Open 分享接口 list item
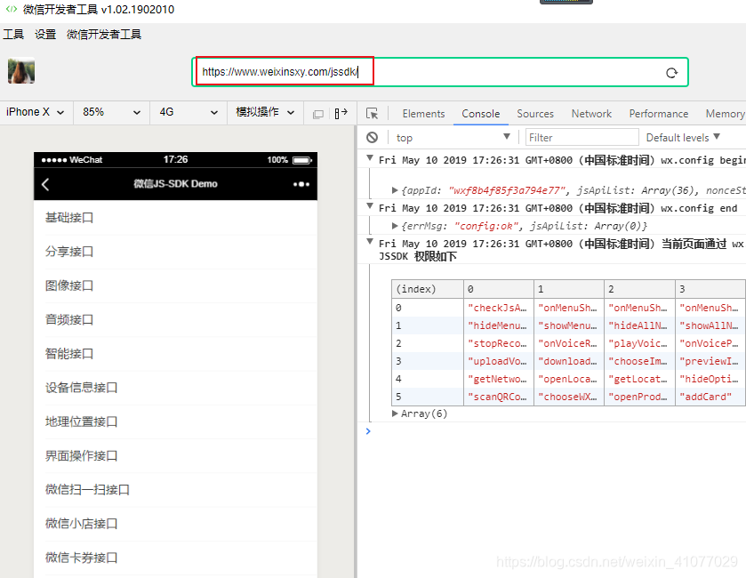 [175, 252]
